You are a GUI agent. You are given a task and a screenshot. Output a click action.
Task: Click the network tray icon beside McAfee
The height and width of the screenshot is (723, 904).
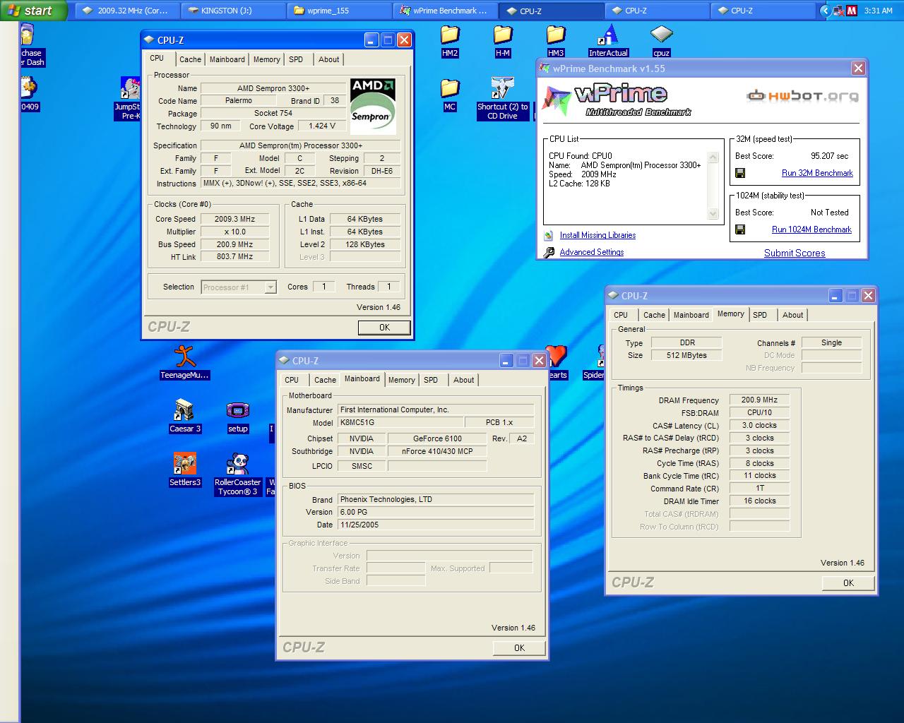(838, 11)
